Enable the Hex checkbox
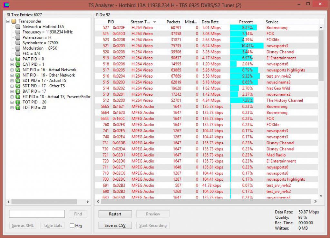Screen dimensions: 330x238 click(x=72, y=226)
